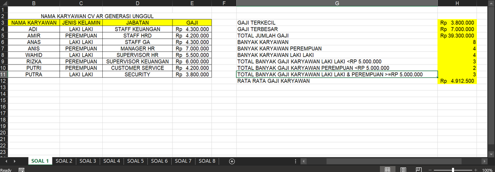Select the Rp 4.912.500 average value
This screenshot has height=172, width=495.
pyautogui.click(x=457, y=81)
